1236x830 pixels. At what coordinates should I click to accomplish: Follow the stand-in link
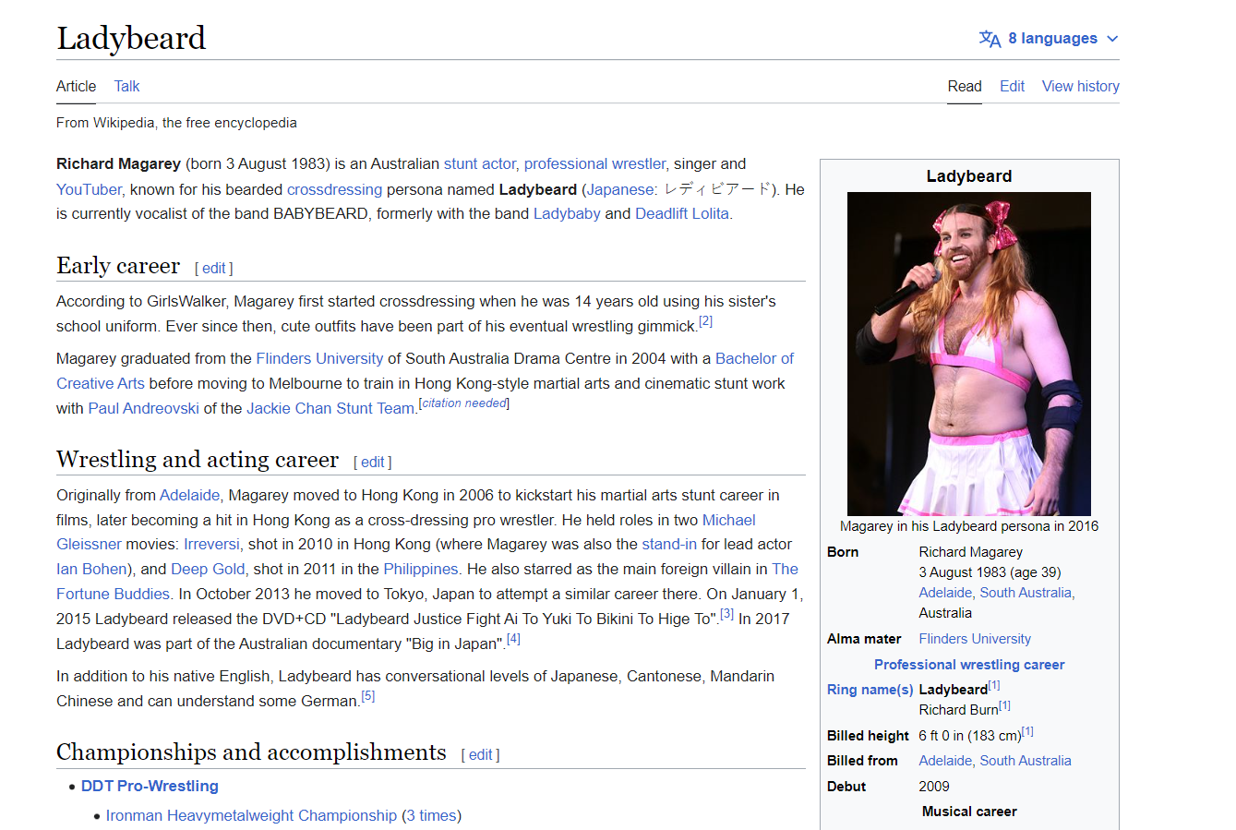point(669,544)
